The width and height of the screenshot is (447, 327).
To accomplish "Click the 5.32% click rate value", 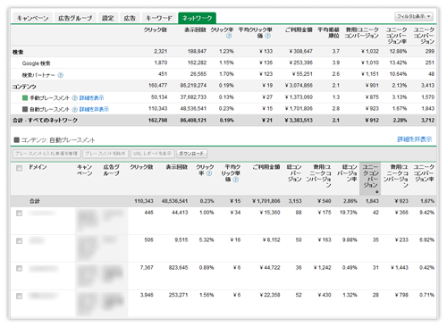I will (x=207, y=239).
